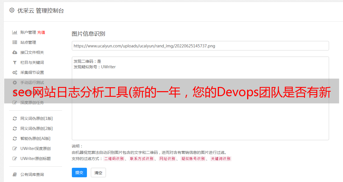
Task: Click the edit icon for UWriter原创标题
Action: (x=15, y=159)
